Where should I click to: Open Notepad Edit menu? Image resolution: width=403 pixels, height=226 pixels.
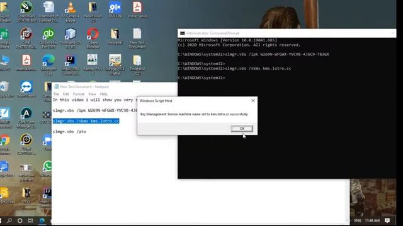point(66,94)
